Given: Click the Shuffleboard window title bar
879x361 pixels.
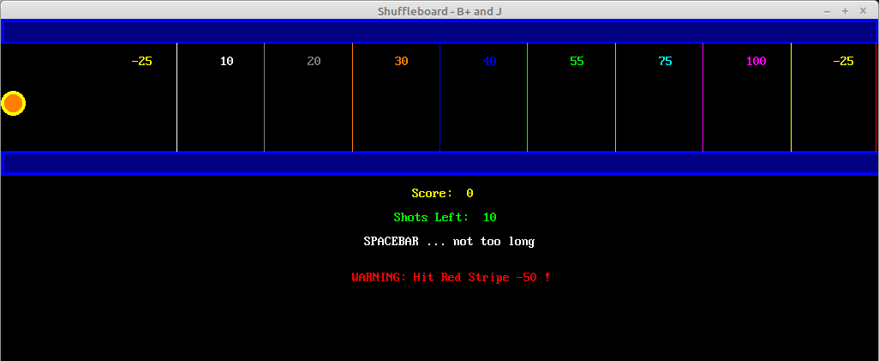Looking at the screenshot, I should [x=439, y=10].
